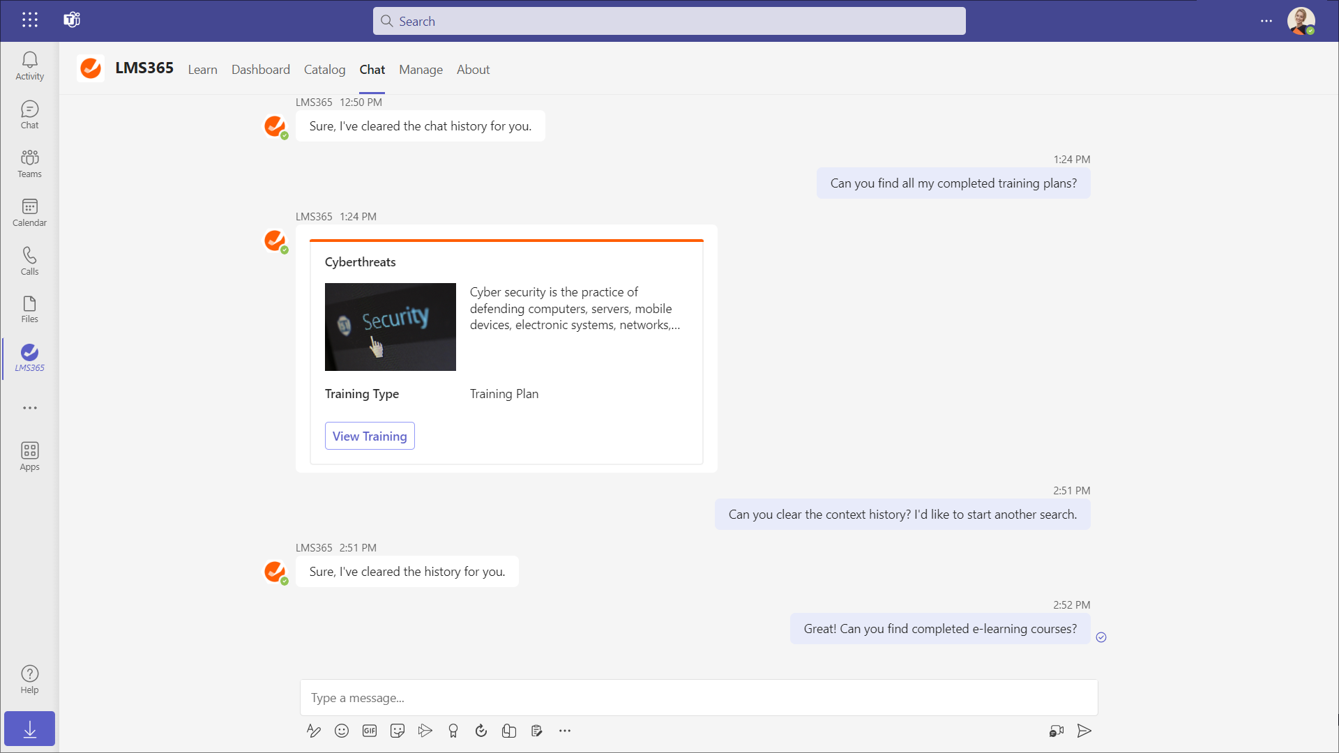
Task: Click the Cyberthreats security thumbnail
Action: pos(390,327)
